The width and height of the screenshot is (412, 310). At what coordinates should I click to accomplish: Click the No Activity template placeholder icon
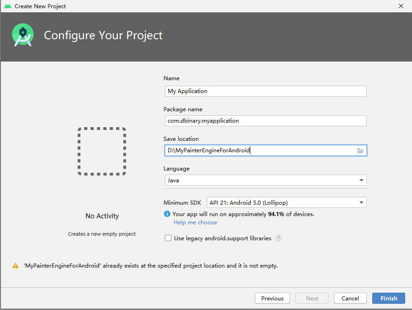102,151
